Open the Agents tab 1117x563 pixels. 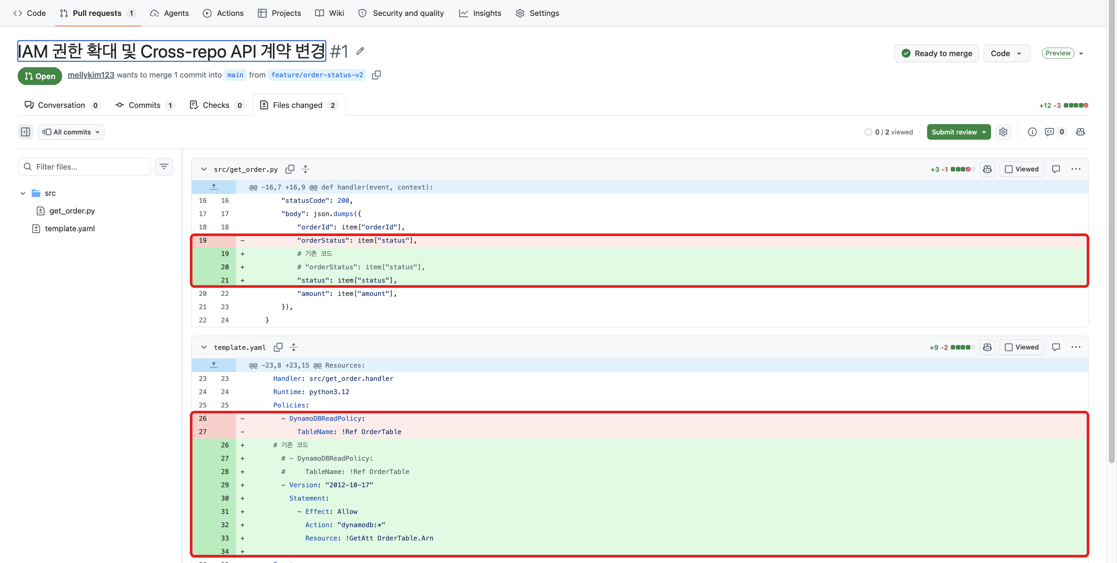(170, 13)
